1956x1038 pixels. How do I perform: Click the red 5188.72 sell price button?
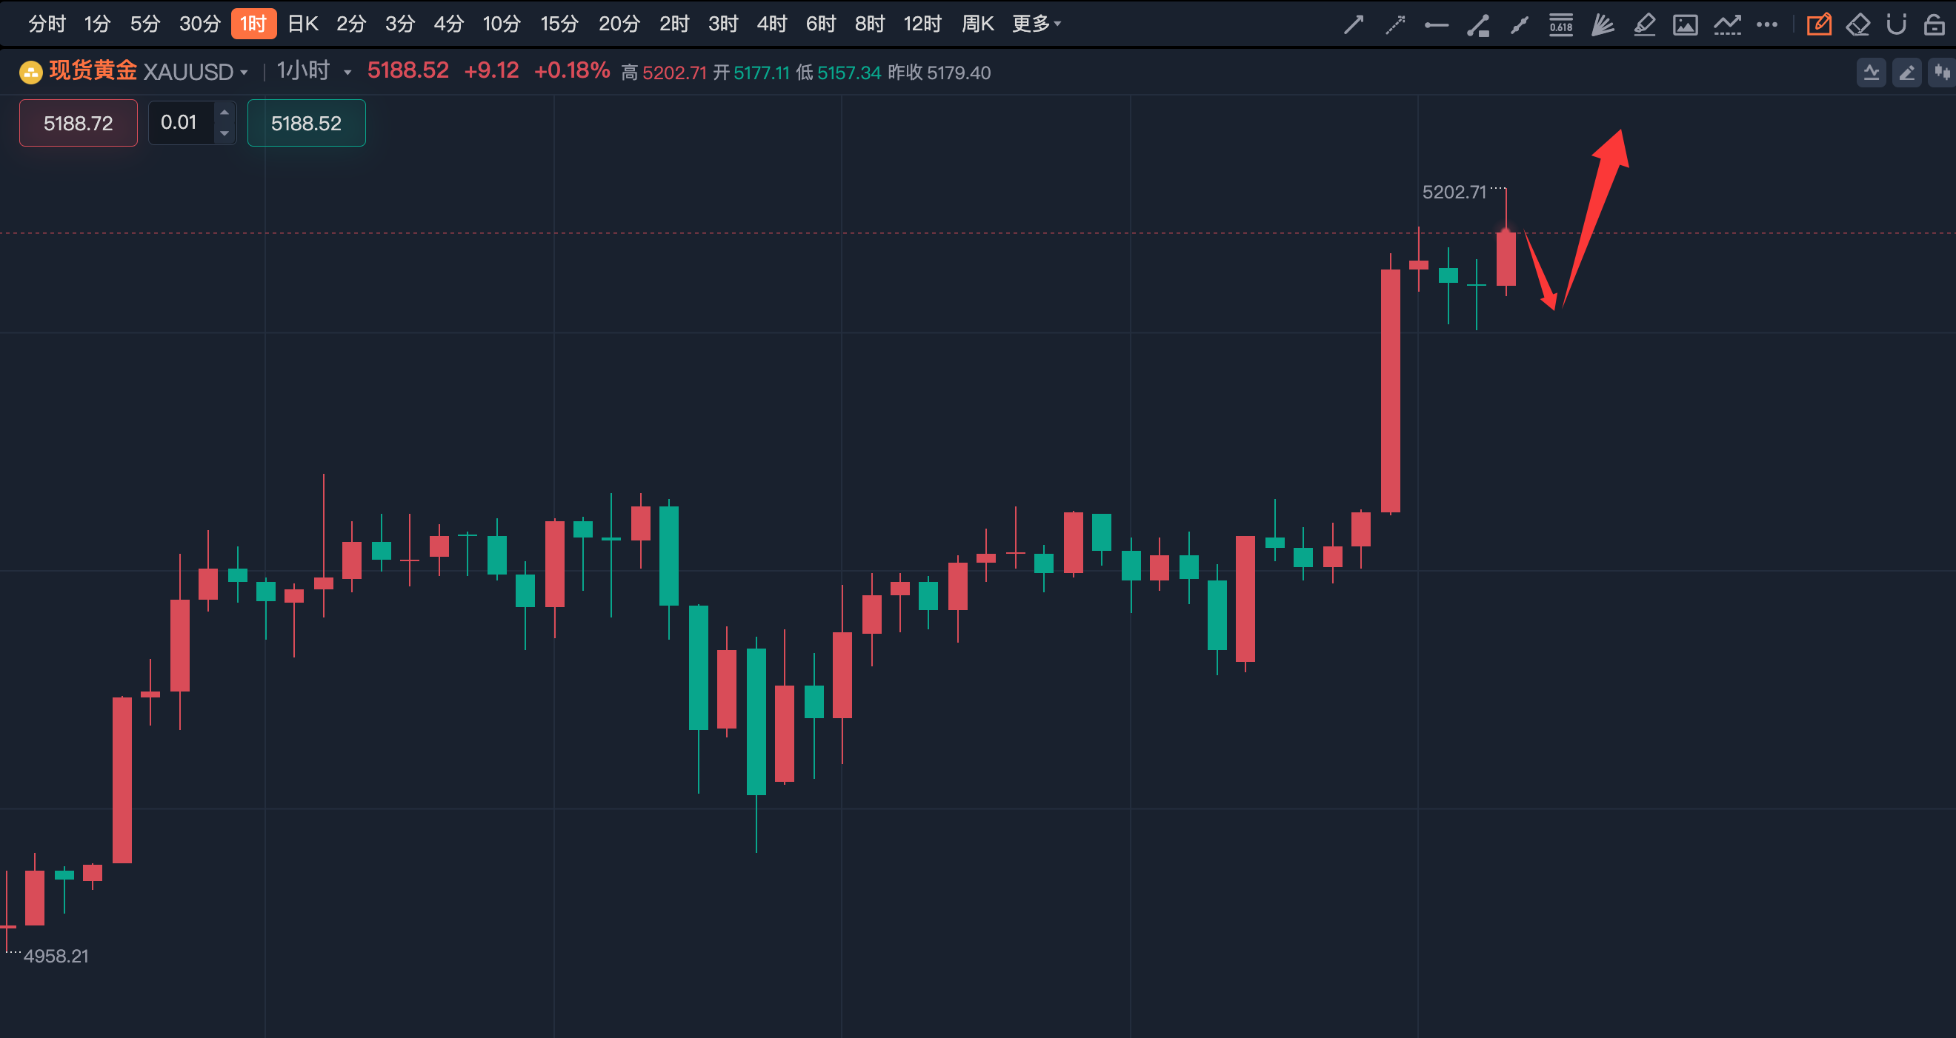(x=79, y=123)
